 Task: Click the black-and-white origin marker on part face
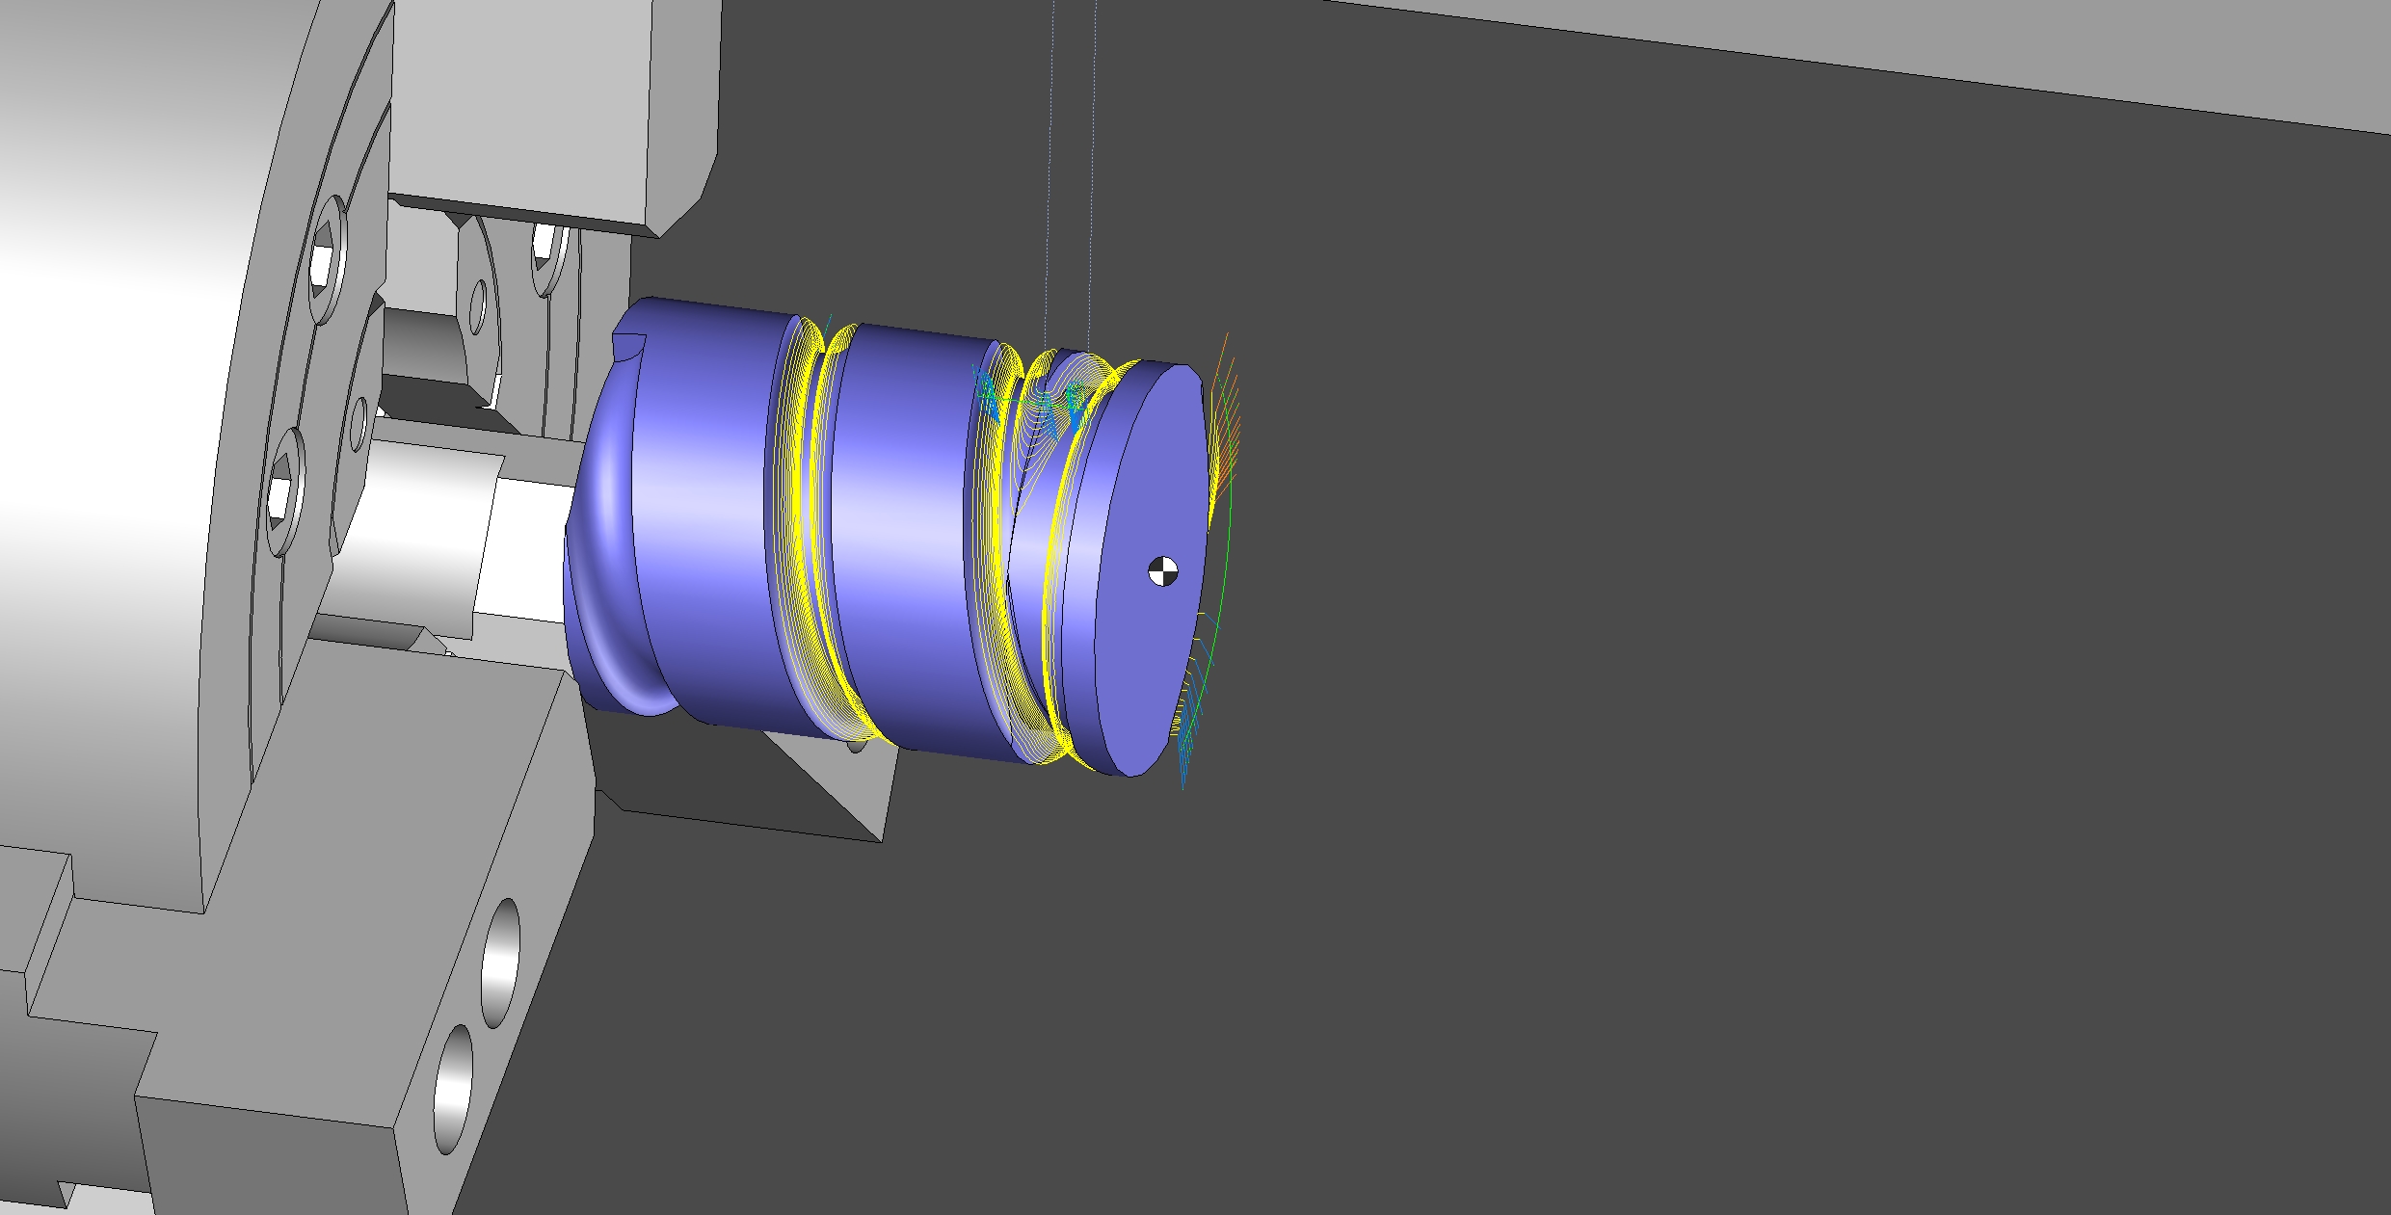tap(1163, 571)
